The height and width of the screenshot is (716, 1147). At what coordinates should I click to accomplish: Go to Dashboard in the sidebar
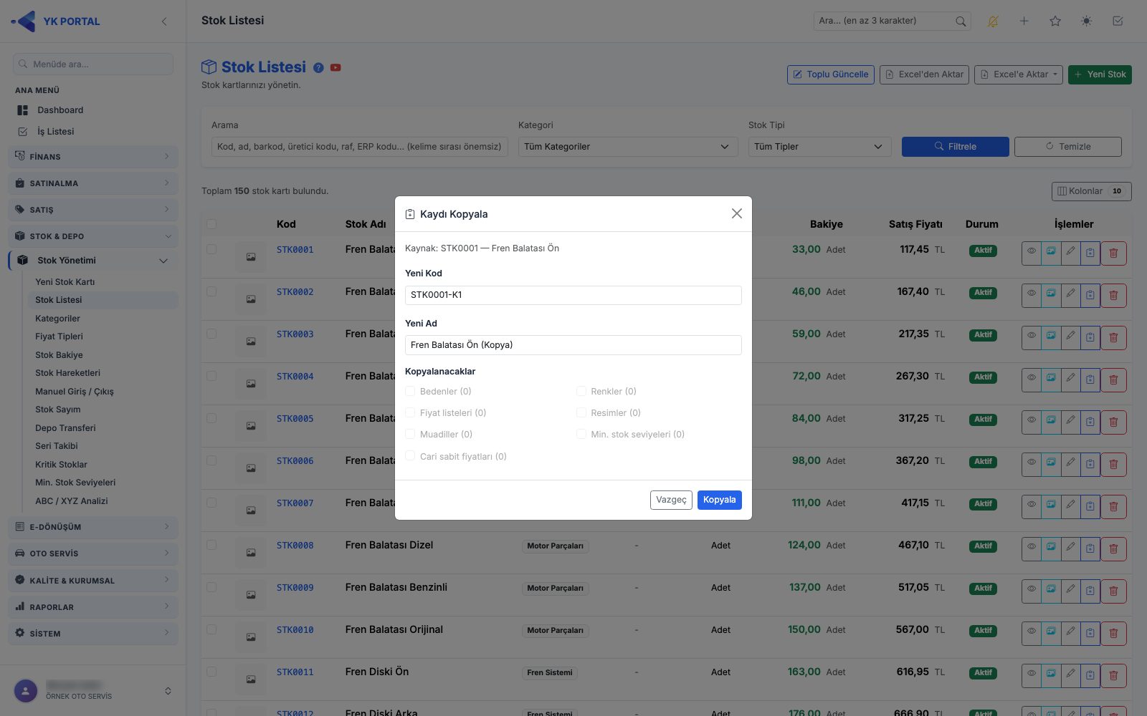tap(60, 110)
